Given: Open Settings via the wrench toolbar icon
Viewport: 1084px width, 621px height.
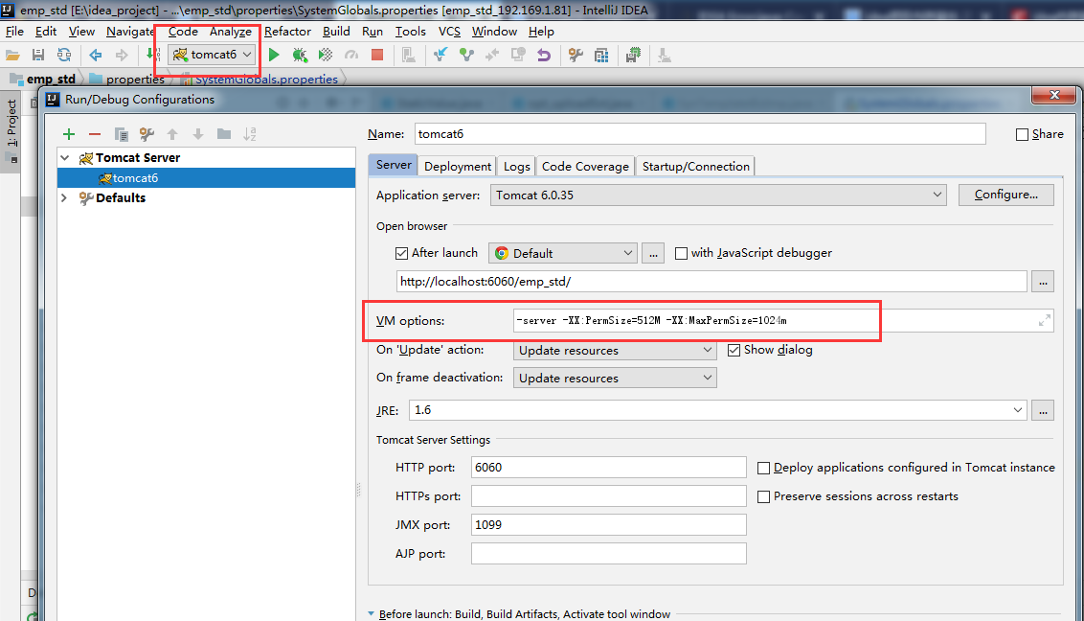Looking at the screenshot, I should click(x=576, y=56).
